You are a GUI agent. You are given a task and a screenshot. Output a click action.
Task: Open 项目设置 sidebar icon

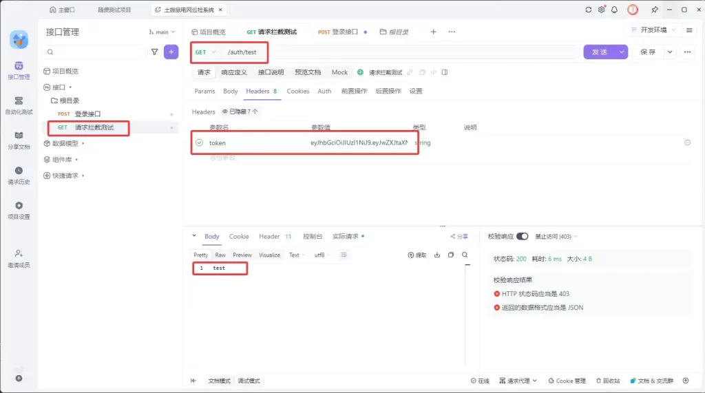click(19, 210)
